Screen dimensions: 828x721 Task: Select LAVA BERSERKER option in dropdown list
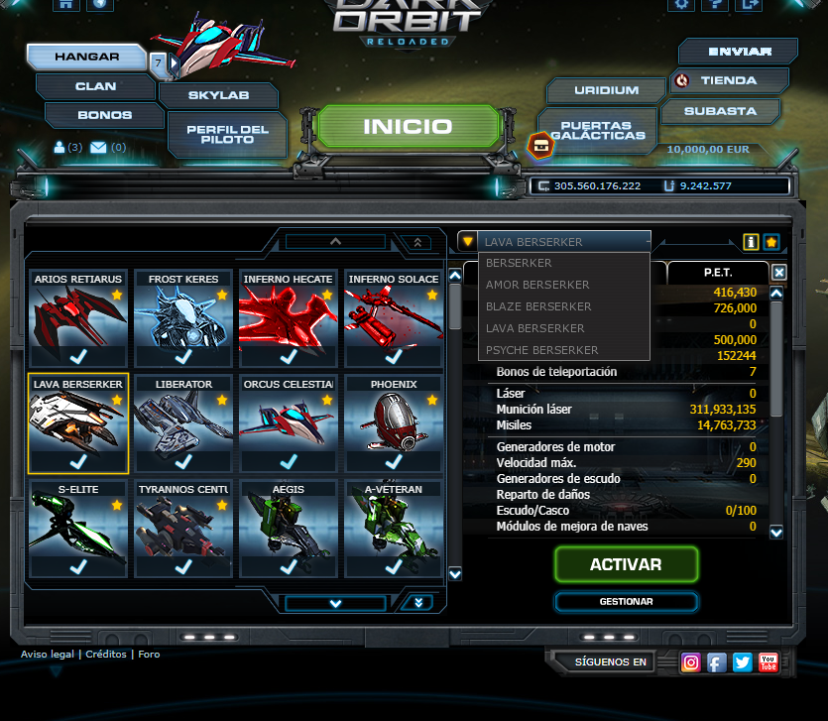pyautogui.click(x=564, y=328)
